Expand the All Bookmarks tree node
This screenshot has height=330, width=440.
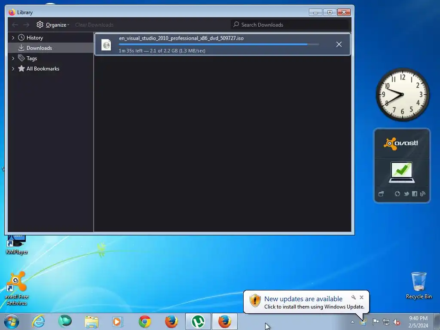pyautogui.click(x=13, y=69)
